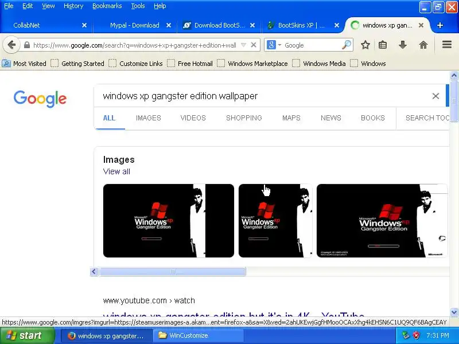The image size is (459, 344).
Task: Click the page scroll down arrow
Action: coord(454,312)
